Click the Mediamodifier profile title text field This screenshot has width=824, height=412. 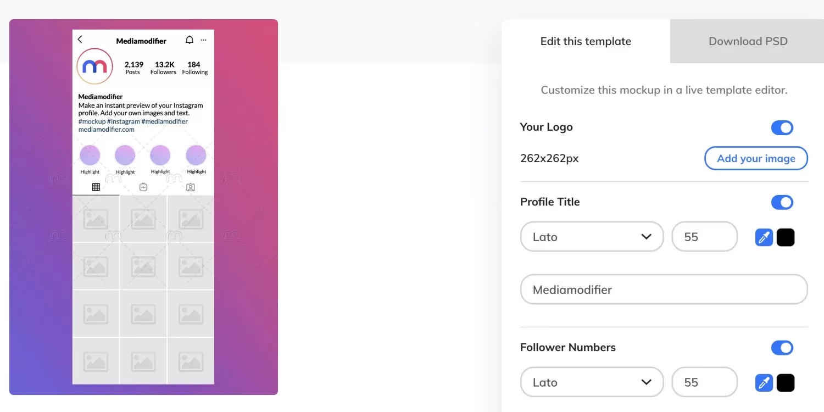click(664, 289)
